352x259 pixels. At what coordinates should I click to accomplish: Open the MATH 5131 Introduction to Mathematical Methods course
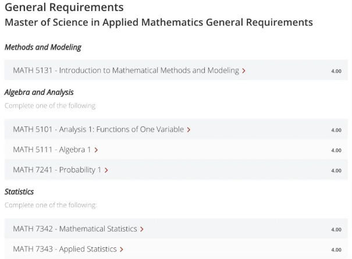pyautogui.click(x=126, y=70)
